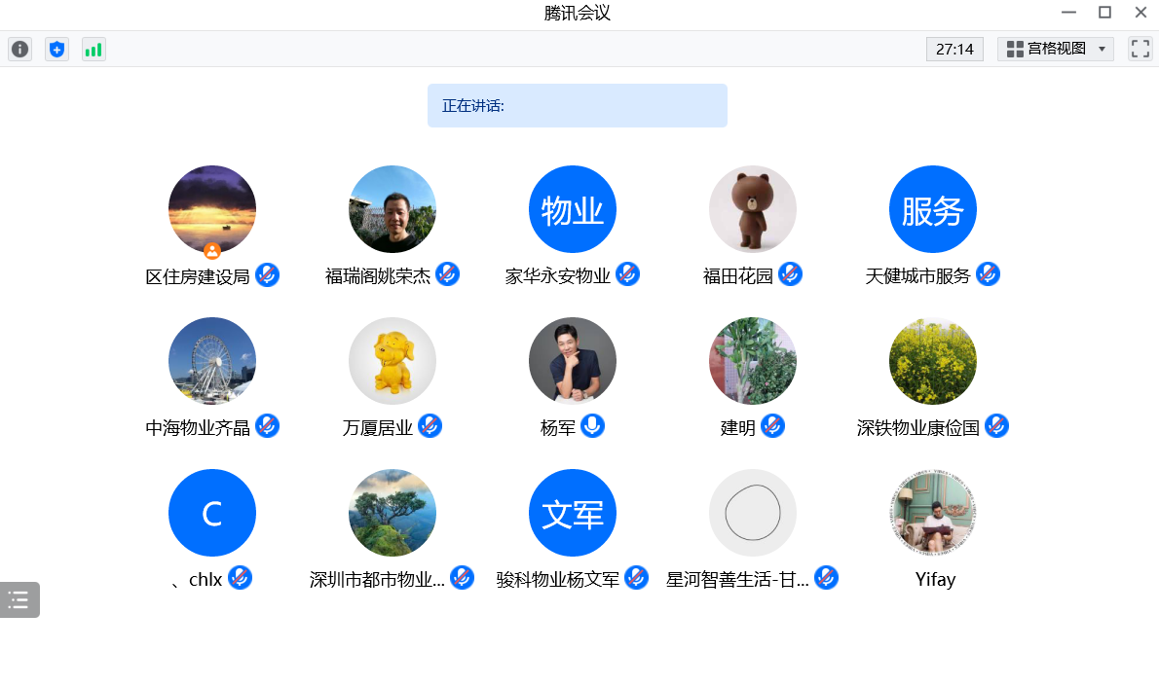The width and height of the screenshot is (1159, 686).
Task: Click the muted mic icon beside 、chlx
Action: coord(240,577)
